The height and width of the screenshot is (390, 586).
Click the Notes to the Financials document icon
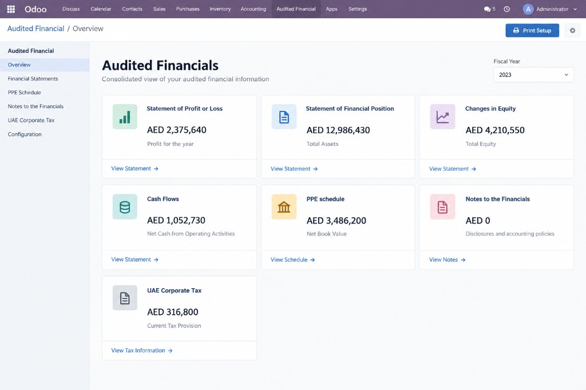442,207
